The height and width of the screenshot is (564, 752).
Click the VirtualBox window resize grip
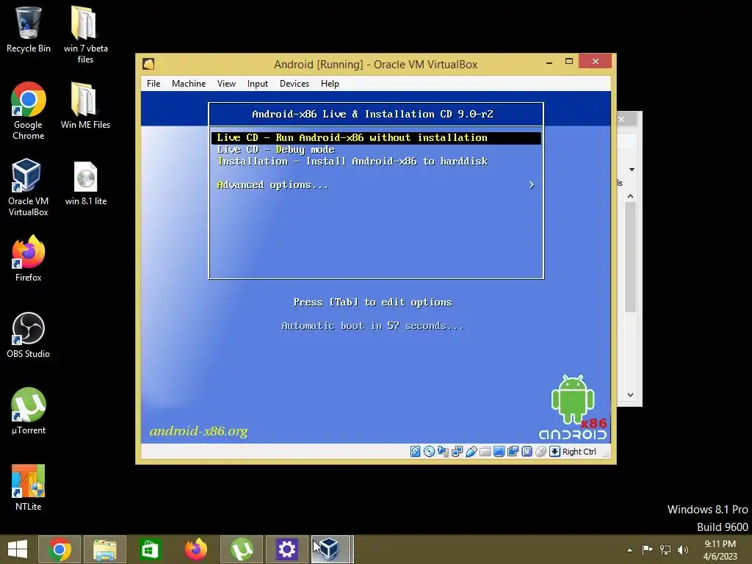pyautogui.click(x=606, y=453)
